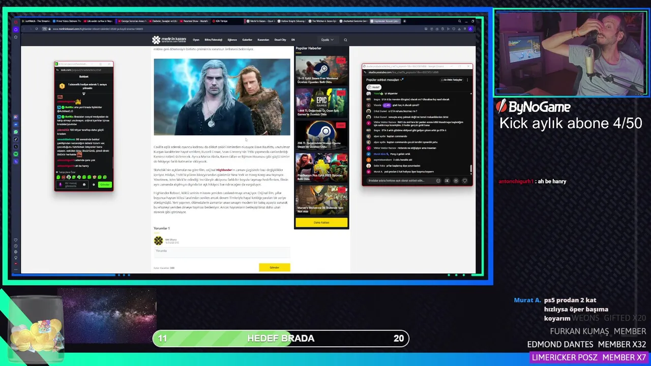
Task: Open the Dead City menu item
Action: [280, 40]
